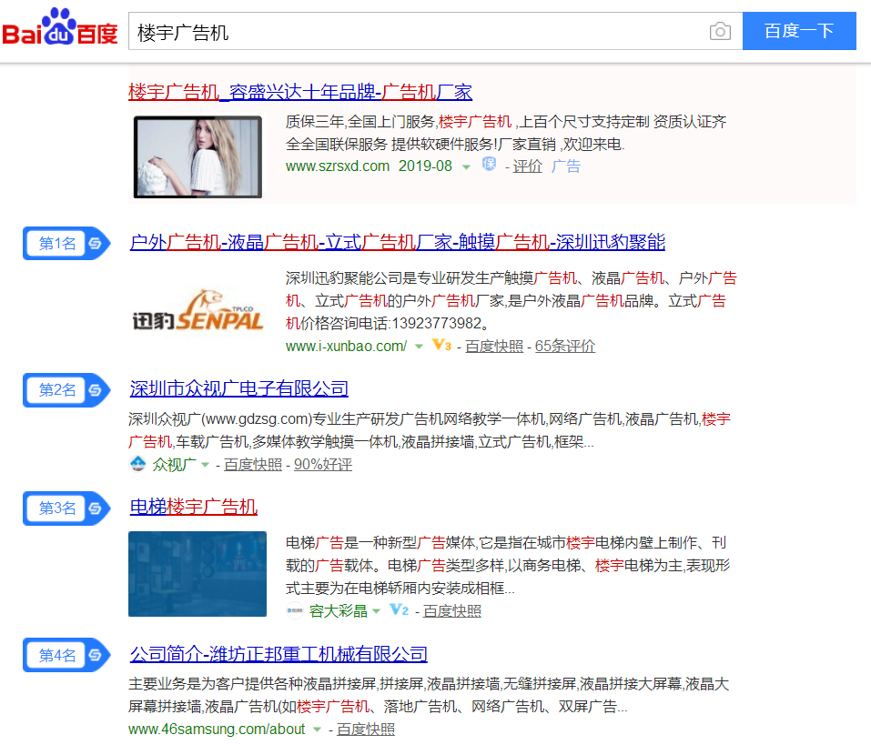Click snippet text 质保三年,全国上门服务
Screen dimensions: 871x755
tap(360, 122)
